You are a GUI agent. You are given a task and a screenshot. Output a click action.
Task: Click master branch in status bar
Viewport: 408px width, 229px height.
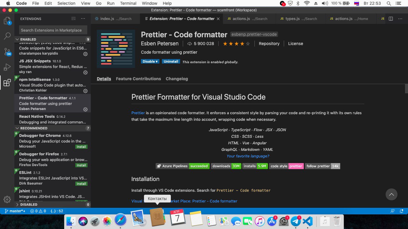click(x=15, y=211)
